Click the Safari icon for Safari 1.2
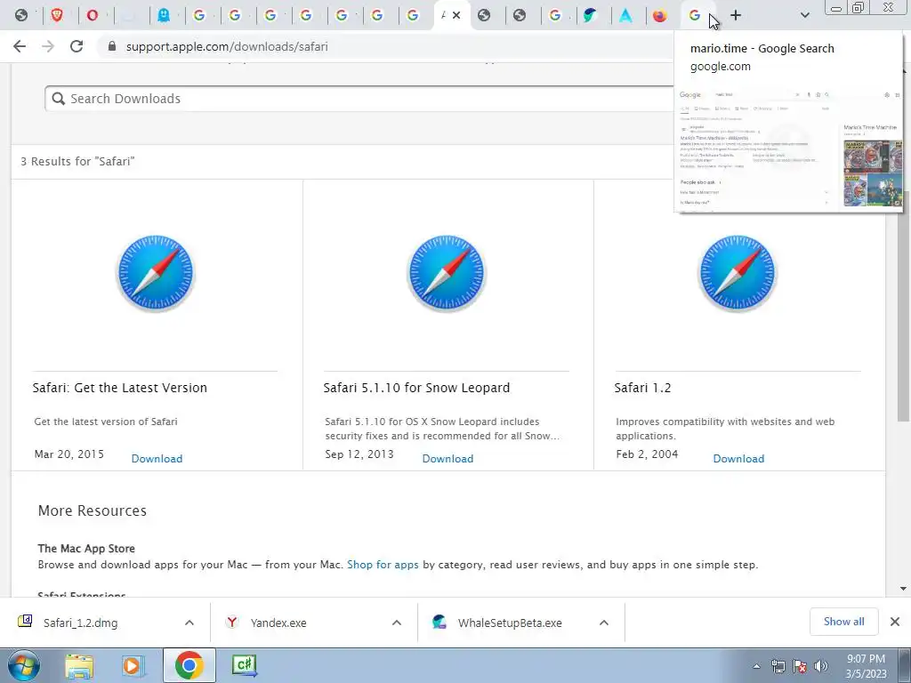This screenshot has width=911, height=683. coord(738,273)
